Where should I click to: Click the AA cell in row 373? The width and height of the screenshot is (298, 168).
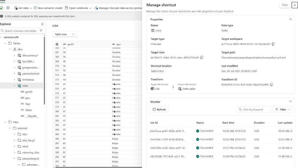coord(64,80)
